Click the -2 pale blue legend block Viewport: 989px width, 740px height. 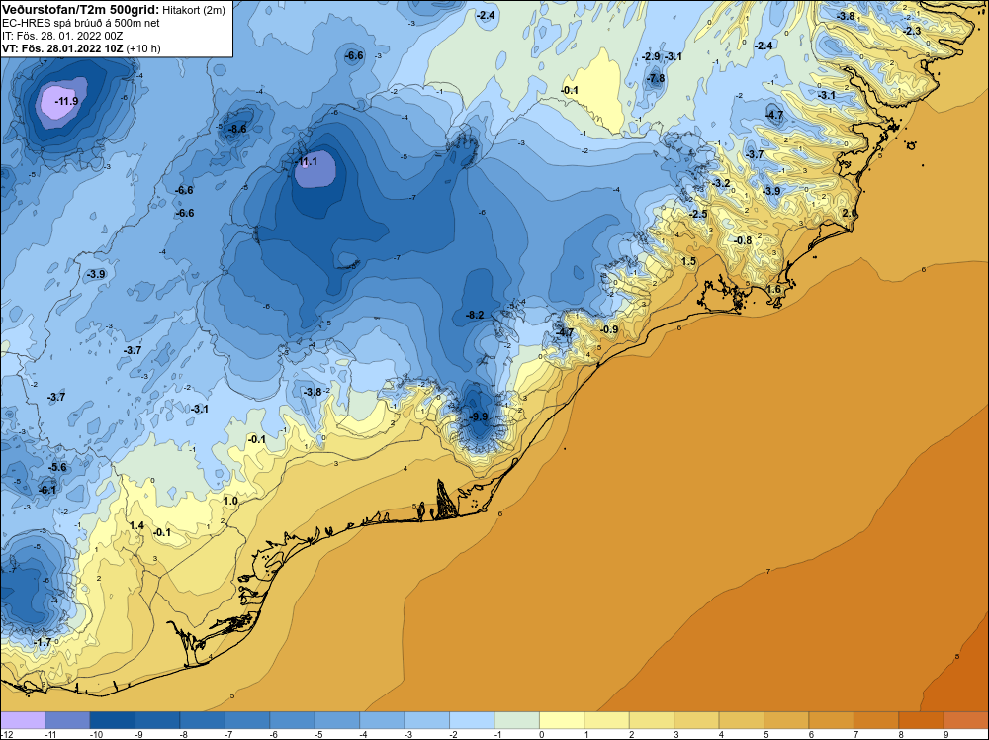tap(472, 720)
